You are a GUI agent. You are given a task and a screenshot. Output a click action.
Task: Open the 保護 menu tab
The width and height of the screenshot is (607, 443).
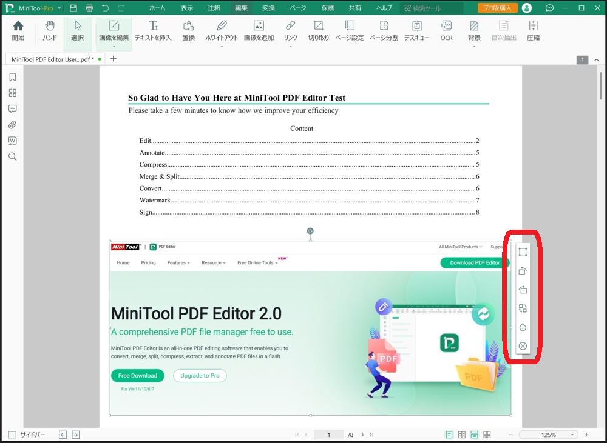328,8
